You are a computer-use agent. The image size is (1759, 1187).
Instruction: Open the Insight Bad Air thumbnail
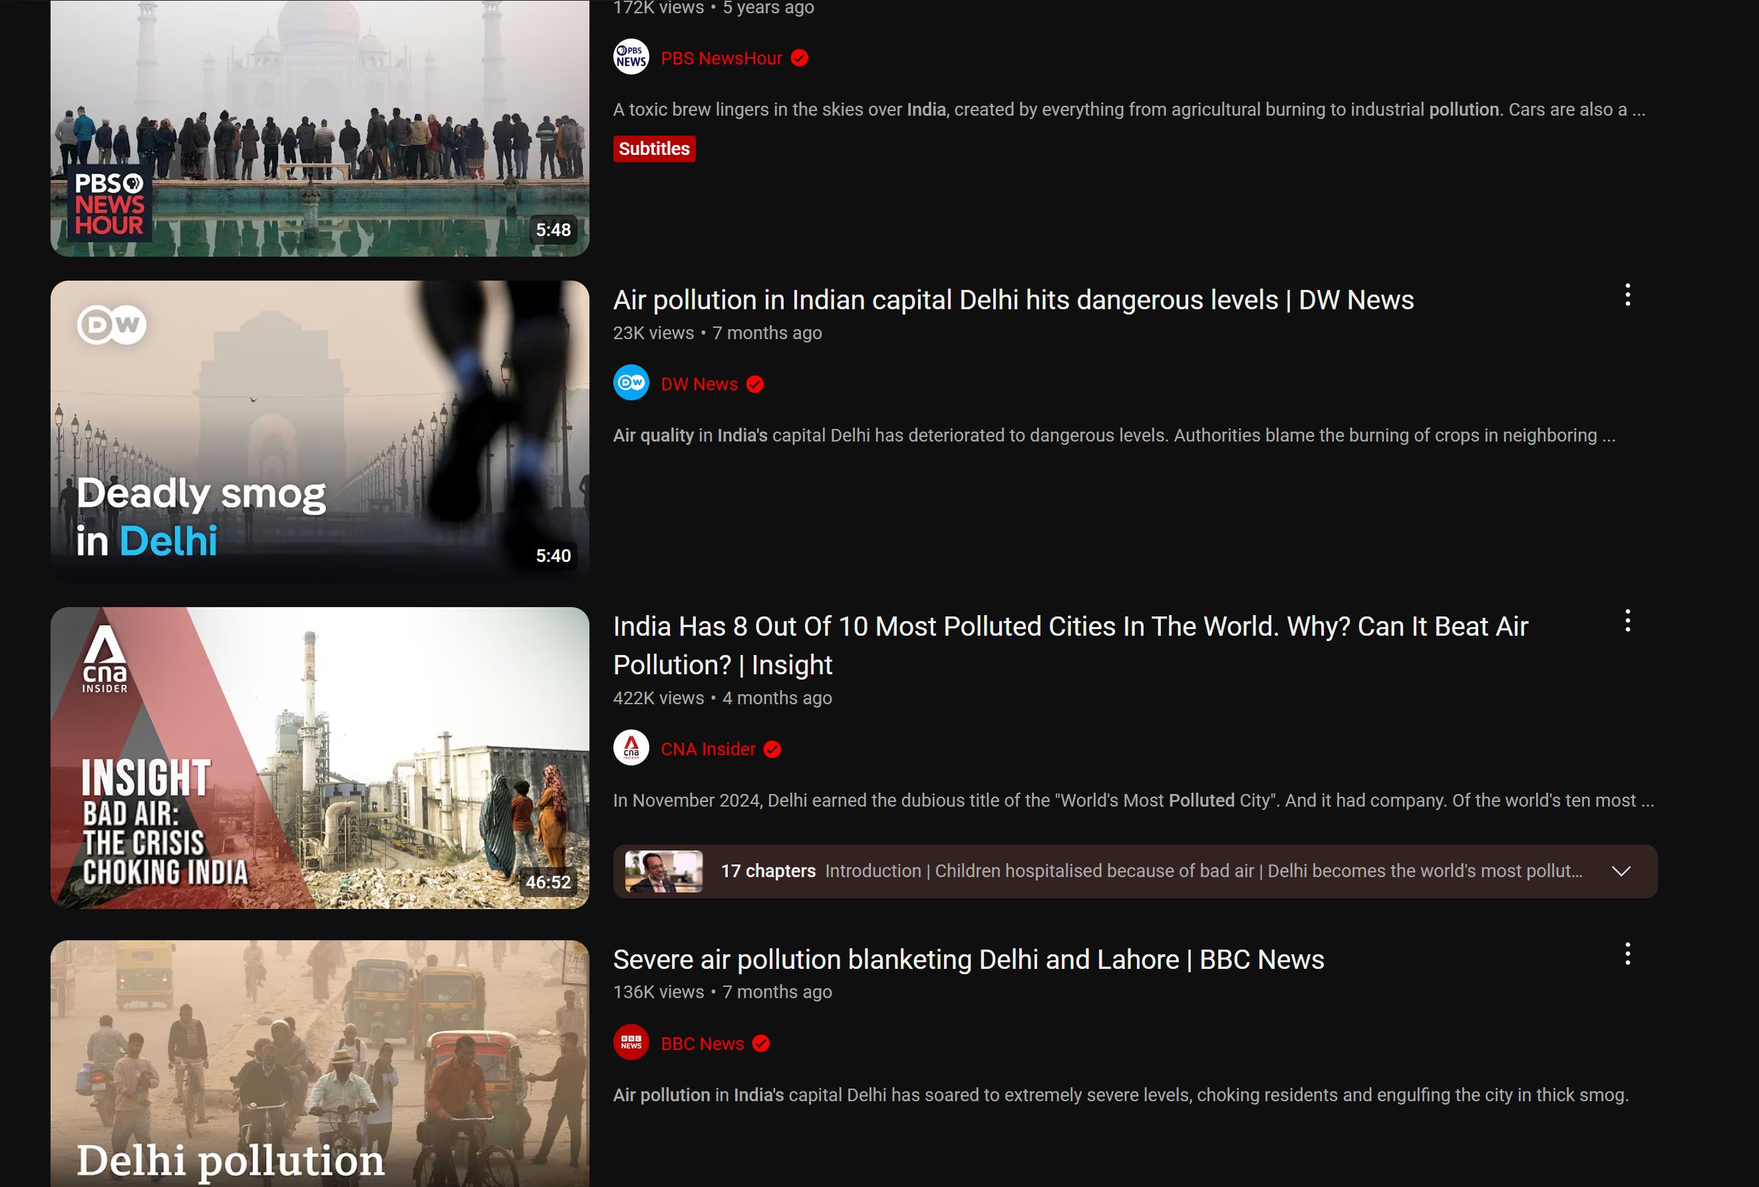coord(319,758)
